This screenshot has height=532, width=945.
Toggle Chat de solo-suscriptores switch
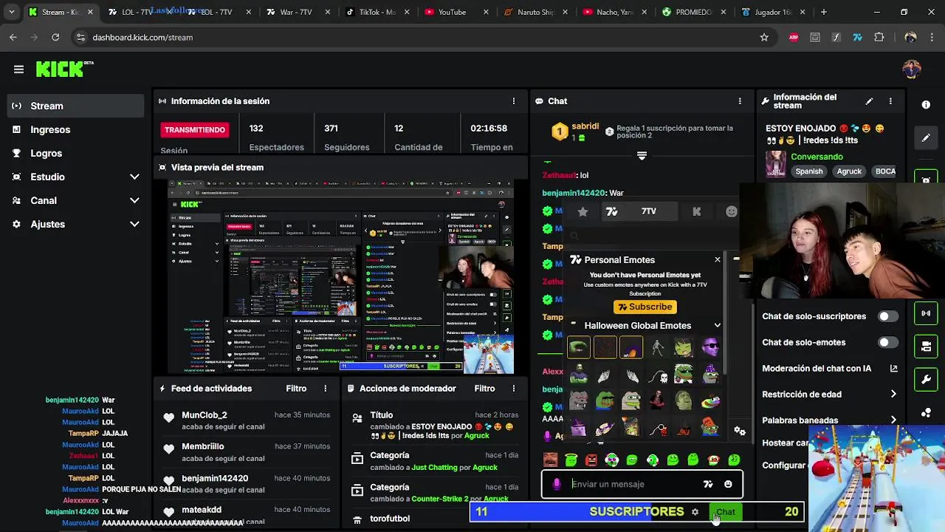888,316
